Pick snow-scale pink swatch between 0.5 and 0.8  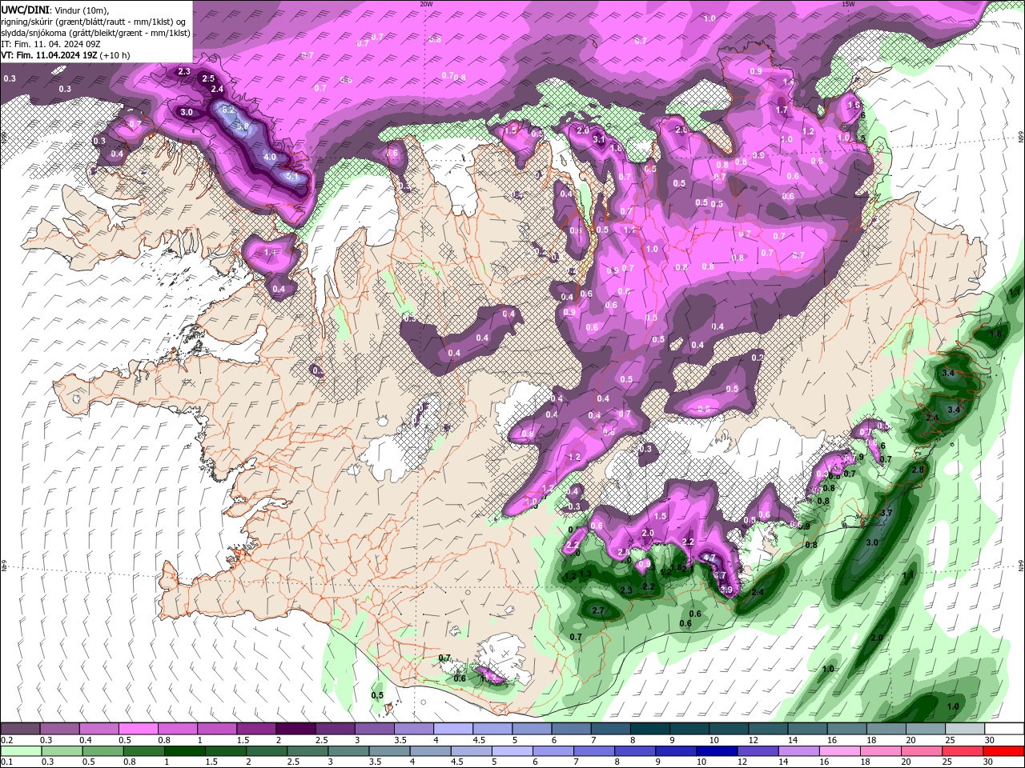point(138,729)
